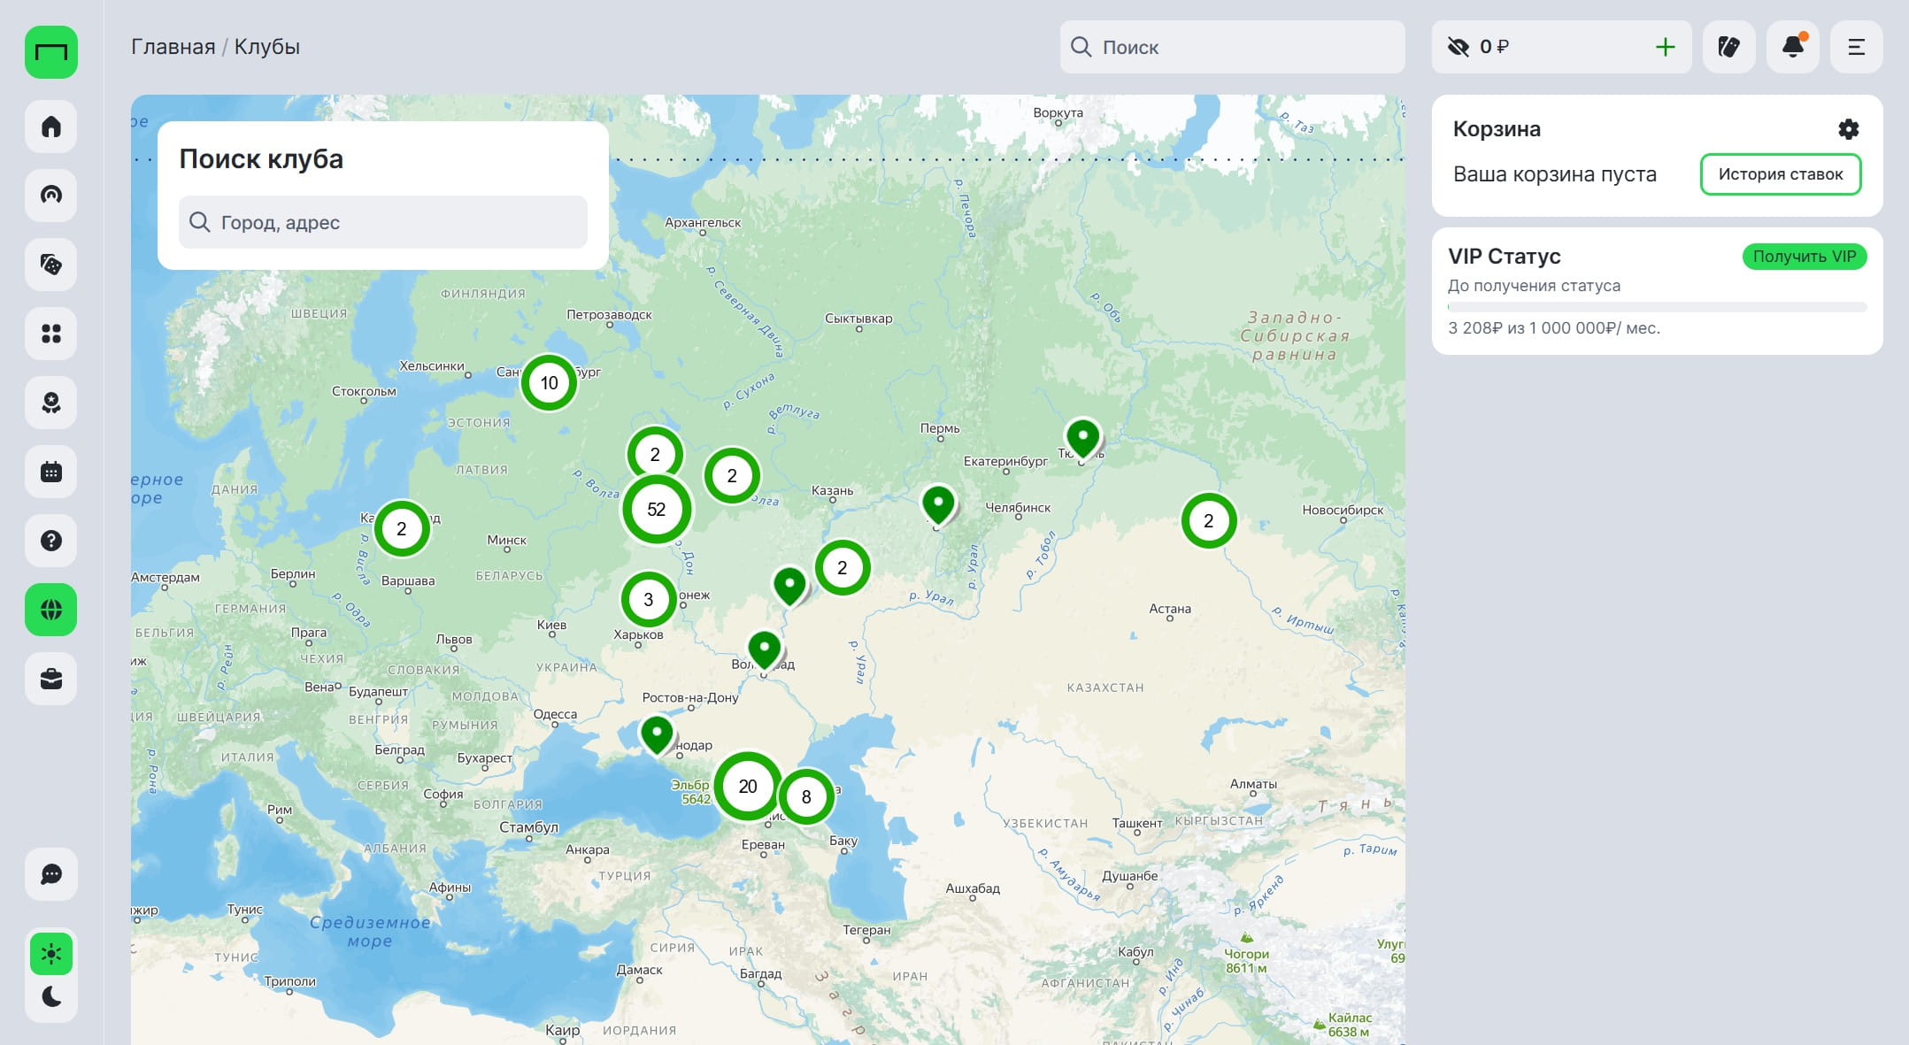This screenshot has height=1045, width=1909.
Task: Click the VIP Статус heading
Action: [x=1505, y=257]
